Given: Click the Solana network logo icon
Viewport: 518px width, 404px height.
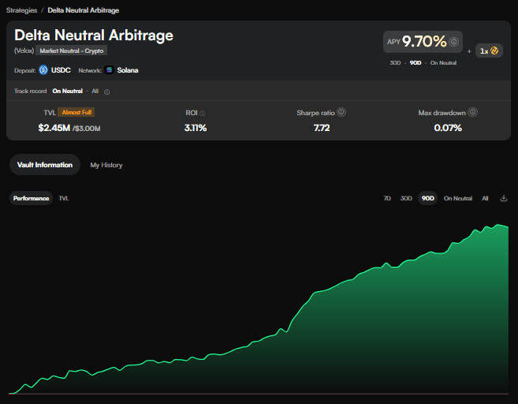Looking at the screenshot, I should point(109,70).
